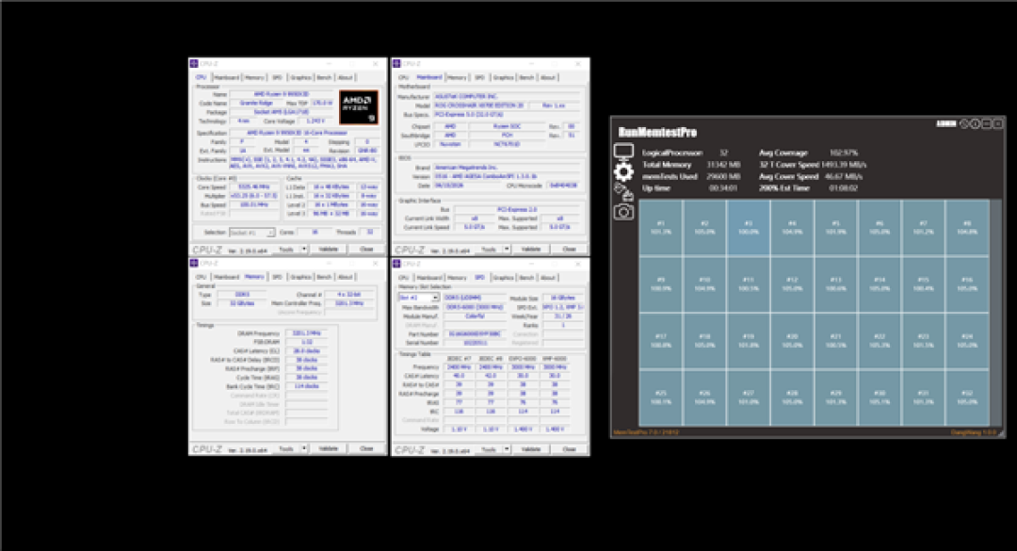Screen dimensions: 1017x551
Task: Click the processor Name field in CPU-Z
Action: point(282,95)
